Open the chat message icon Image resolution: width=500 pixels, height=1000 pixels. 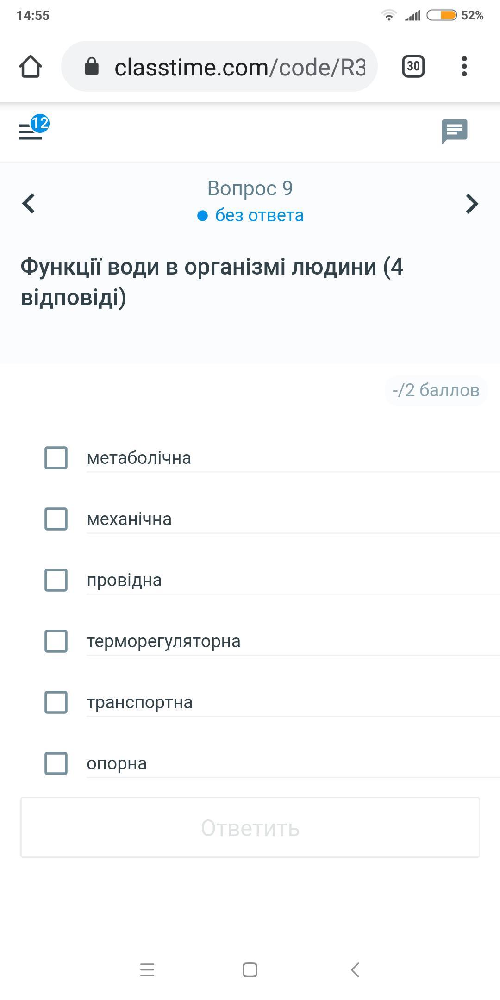point(454,131)
